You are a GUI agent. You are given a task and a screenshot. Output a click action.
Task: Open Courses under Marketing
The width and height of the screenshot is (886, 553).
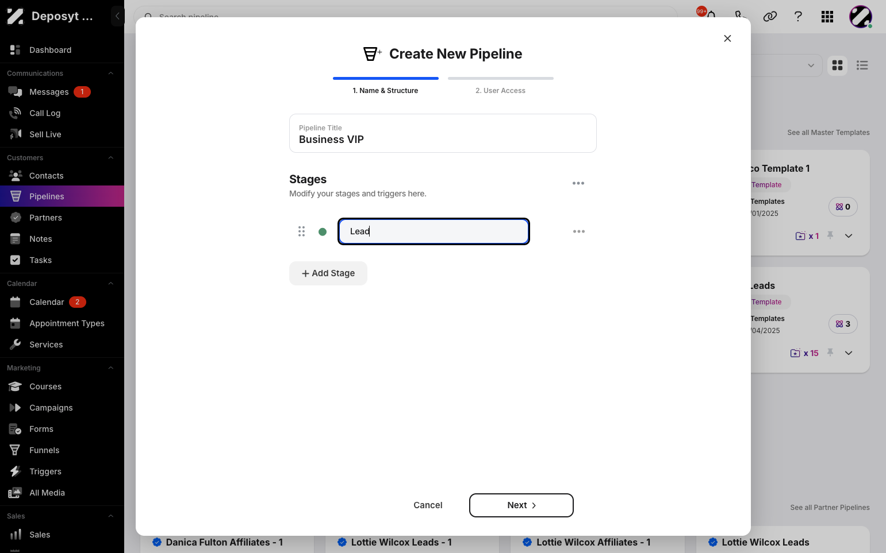coord(62,386)
